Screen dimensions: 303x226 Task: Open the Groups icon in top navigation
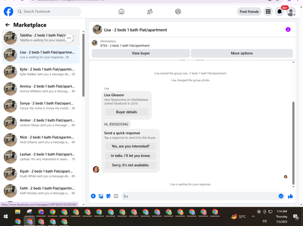pyautogui.click(x=178, y=11)
